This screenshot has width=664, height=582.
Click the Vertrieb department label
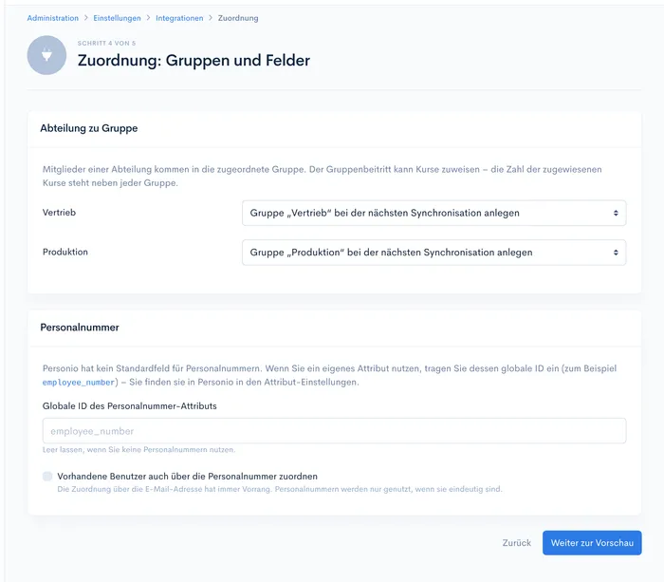59,213
